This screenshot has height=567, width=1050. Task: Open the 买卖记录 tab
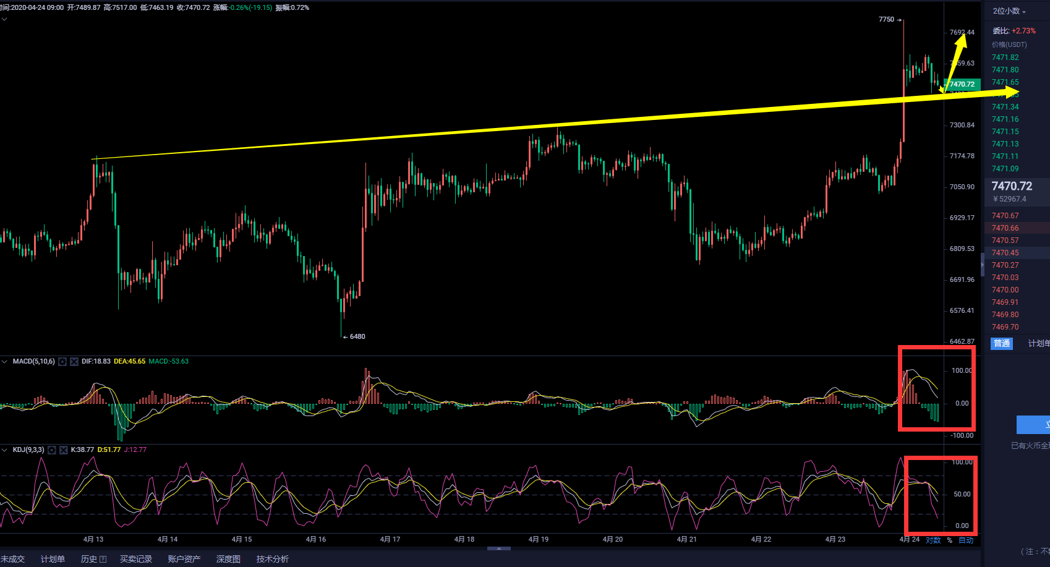(136, 559)
